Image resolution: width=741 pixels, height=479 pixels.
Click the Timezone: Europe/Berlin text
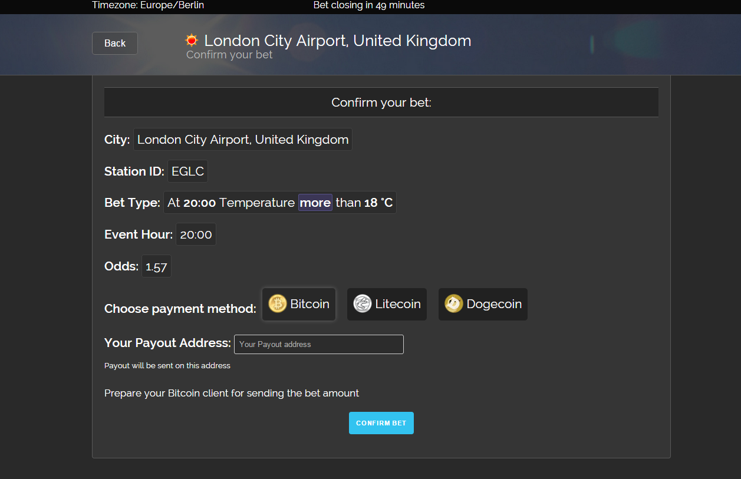pos(148,5)
